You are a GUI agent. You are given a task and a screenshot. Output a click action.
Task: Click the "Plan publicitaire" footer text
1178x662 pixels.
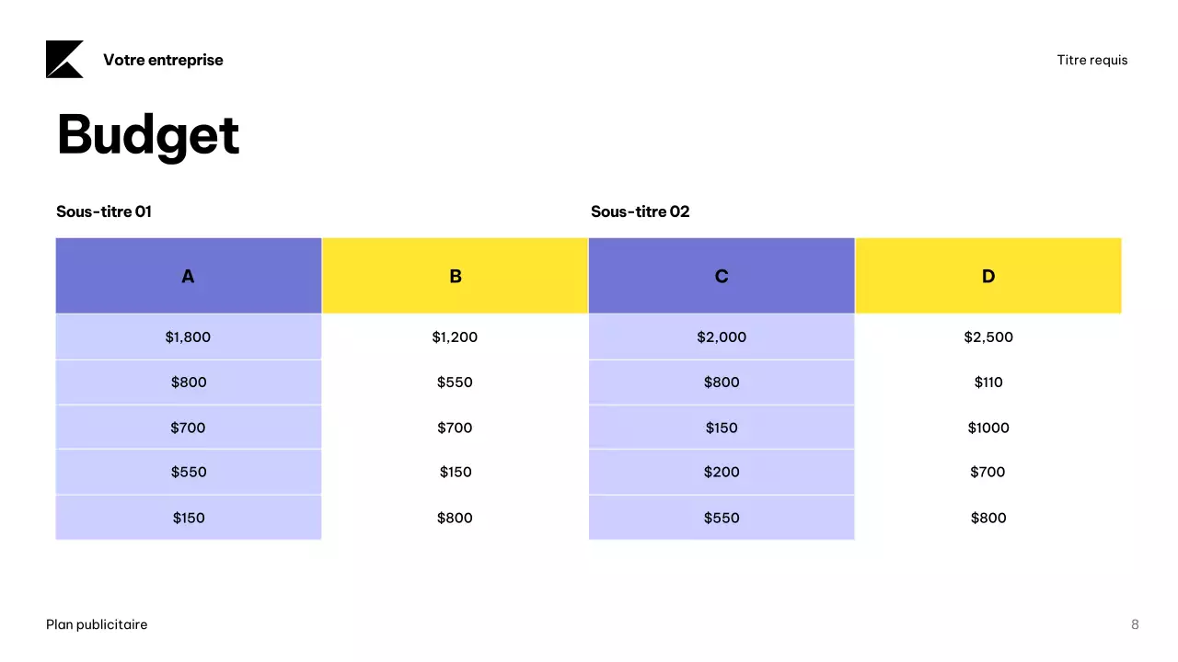coord(97,624)
